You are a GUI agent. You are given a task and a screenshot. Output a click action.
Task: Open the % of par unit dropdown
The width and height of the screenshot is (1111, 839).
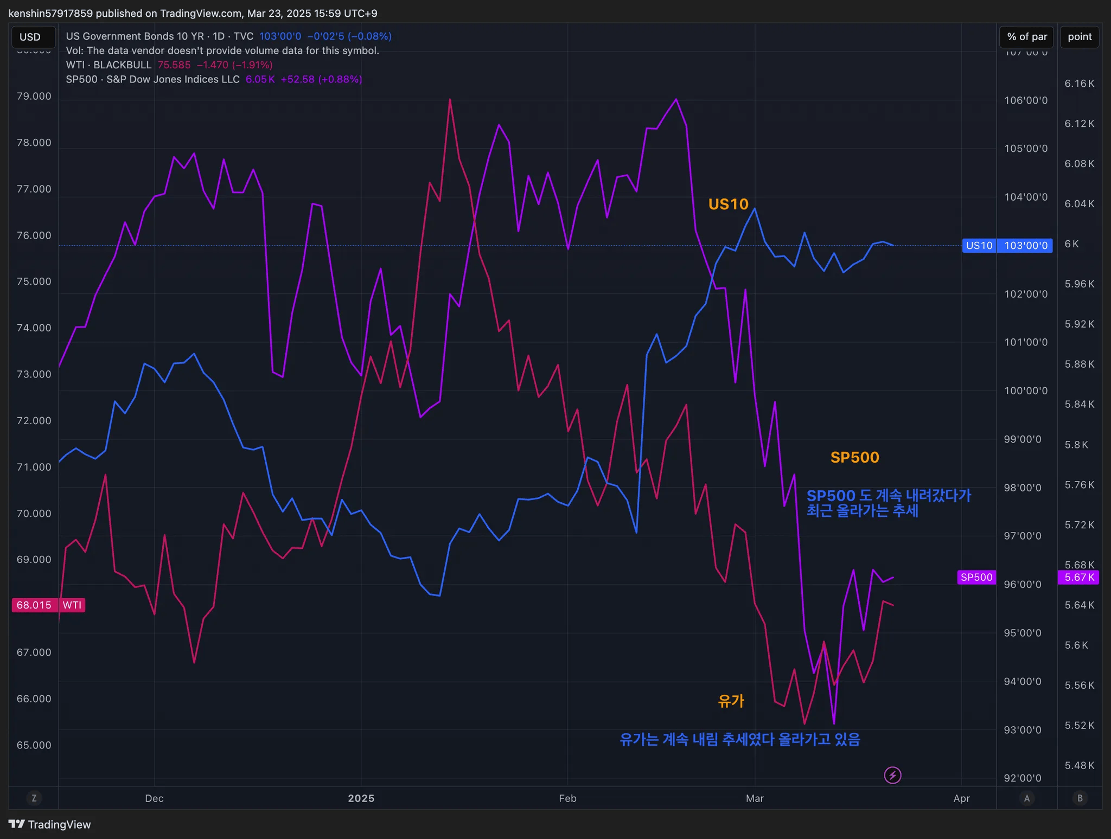click(1026, 37)
